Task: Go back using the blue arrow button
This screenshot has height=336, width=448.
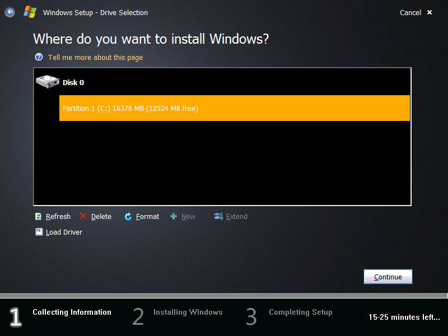Action: (x=10, y=12)
